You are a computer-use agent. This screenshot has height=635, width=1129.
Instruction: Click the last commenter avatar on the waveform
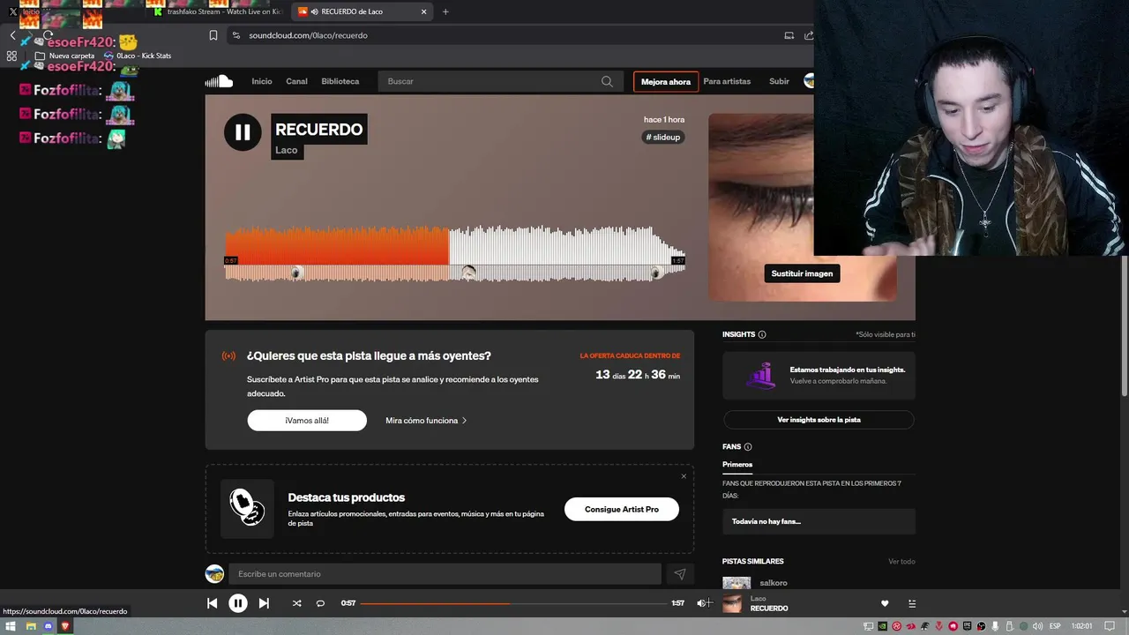pos(655,273)
